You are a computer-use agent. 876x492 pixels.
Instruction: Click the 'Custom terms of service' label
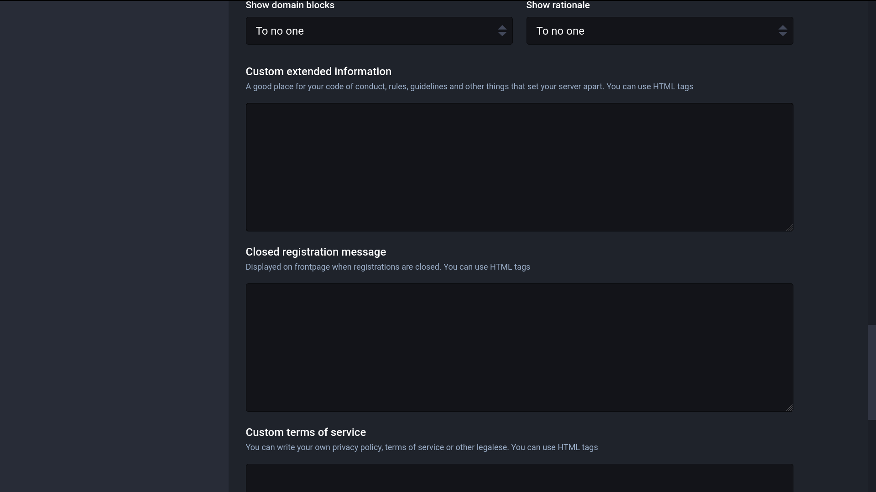point(306,432)
